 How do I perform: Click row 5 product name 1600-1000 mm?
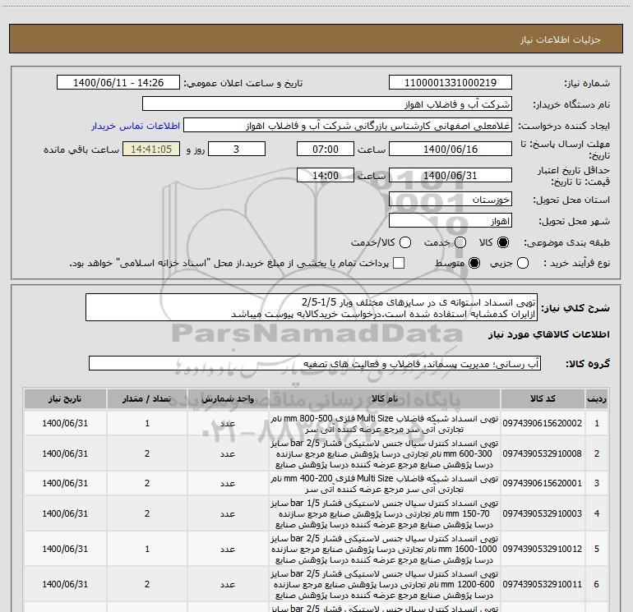coord(385,549)
